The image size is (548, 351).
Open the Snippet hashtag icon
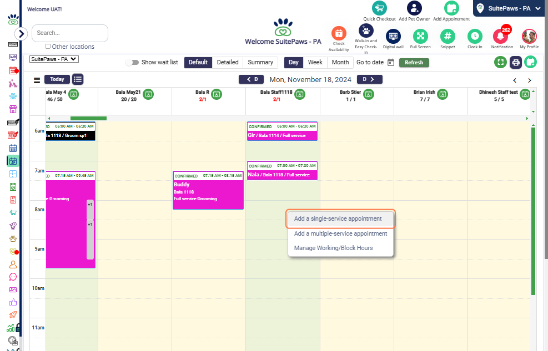(x=448, y=36)
